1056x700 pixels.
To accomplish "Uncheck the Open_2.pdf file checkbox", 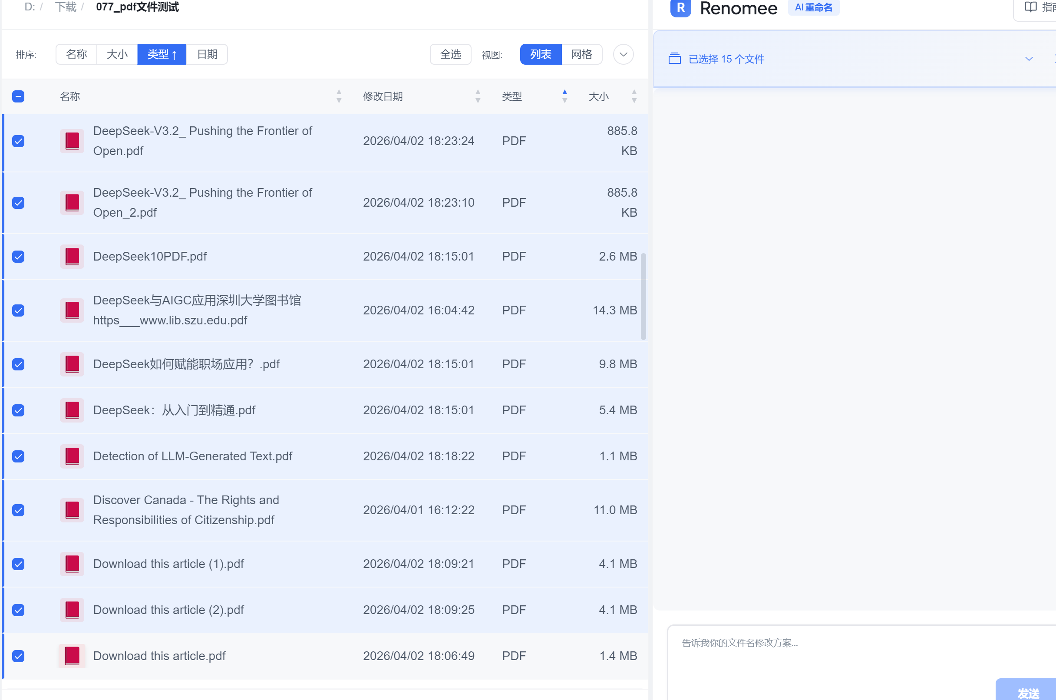I will tap(18, 203).
